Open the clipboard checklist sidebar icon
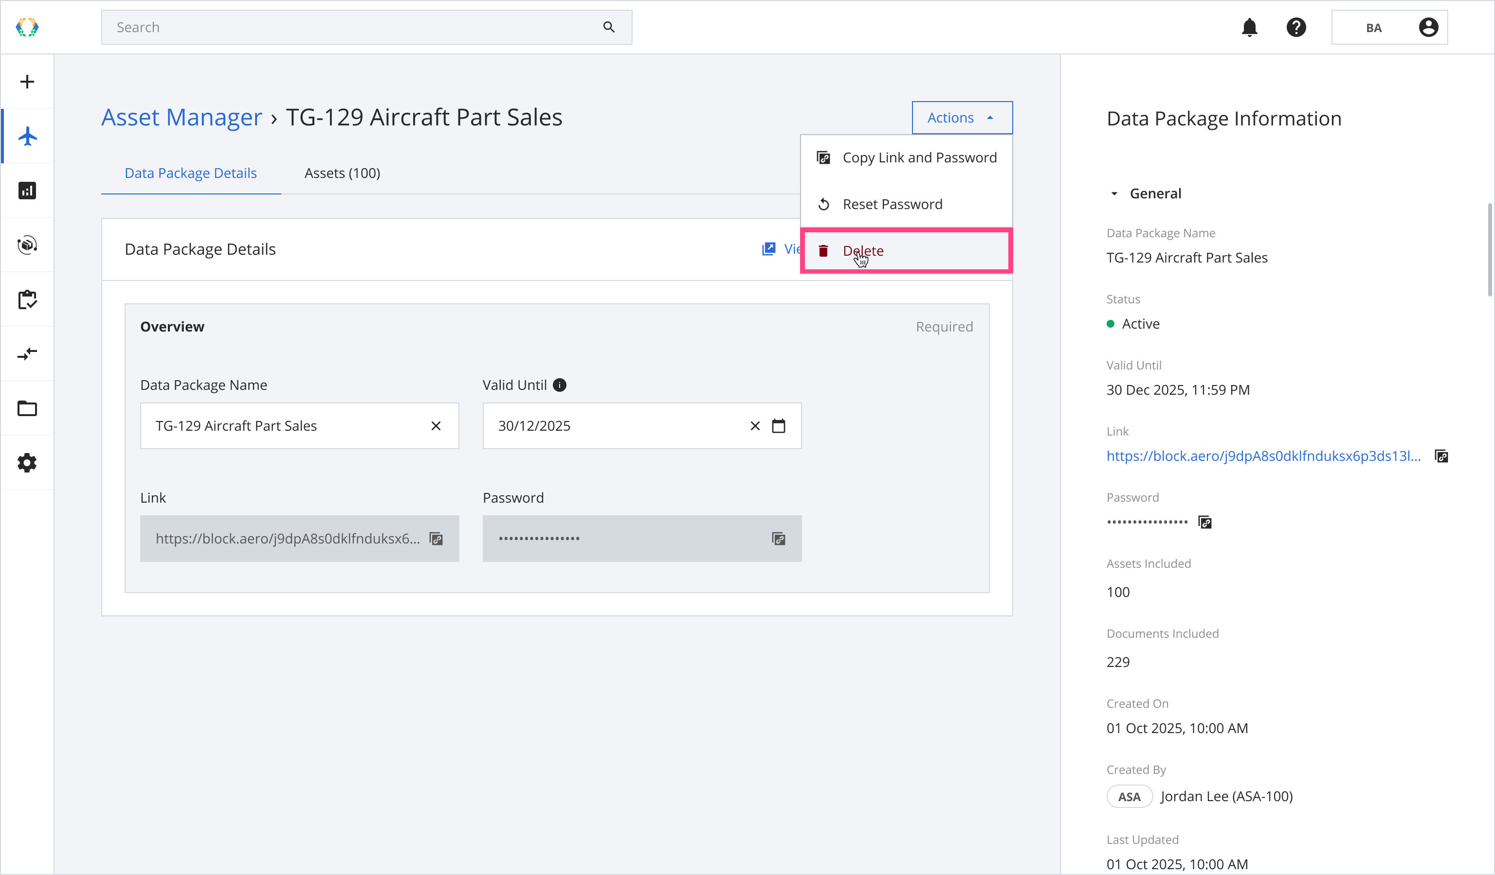Image resolution: width=1495 pixels, height=875 pixels. tap(27, 300)
